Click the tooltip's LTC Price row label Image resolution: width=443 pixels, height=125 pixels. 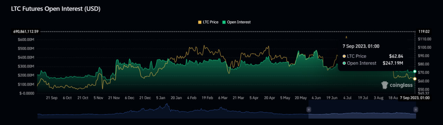[356, 56]
